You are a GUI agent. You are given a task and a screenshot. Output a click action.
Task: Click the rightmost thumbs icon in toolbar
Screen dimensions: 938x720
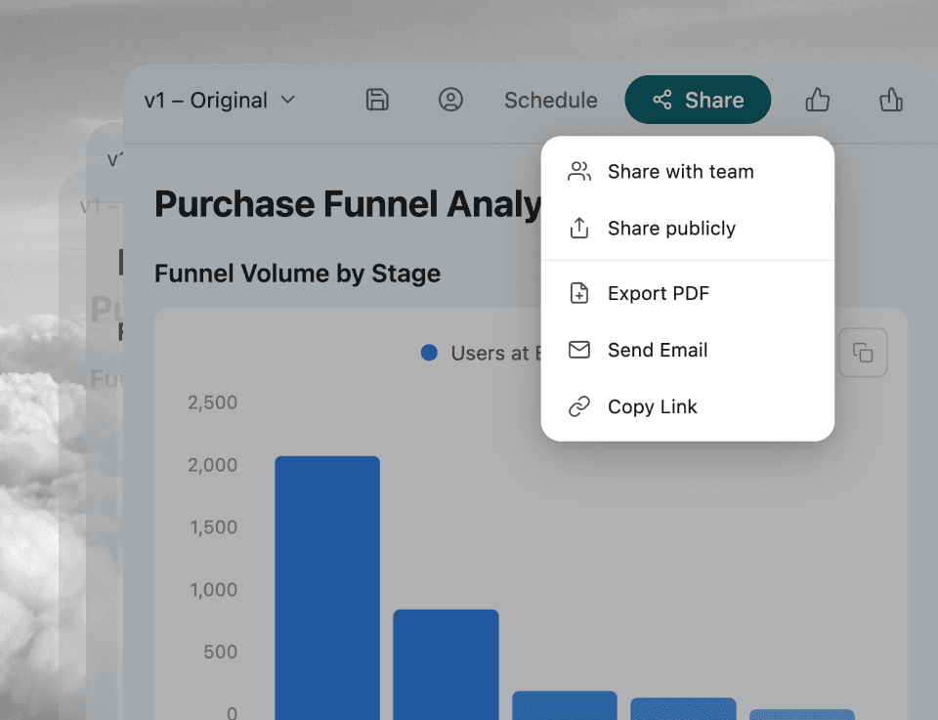tap(891, 100)
